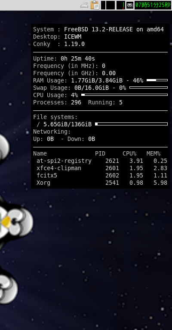This screenshot has height=330, width=172.
Task: Click the CPU usage progress bar
Action: [x=124, y=95]
